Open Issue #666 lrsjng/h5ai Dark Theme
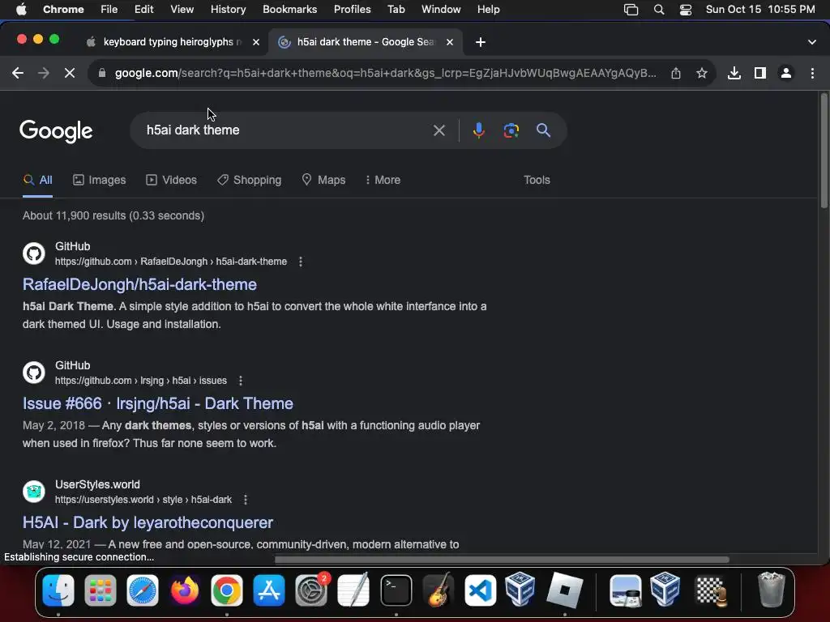The image size is (830, 622). pyautogui.click(x=158, y=403)
